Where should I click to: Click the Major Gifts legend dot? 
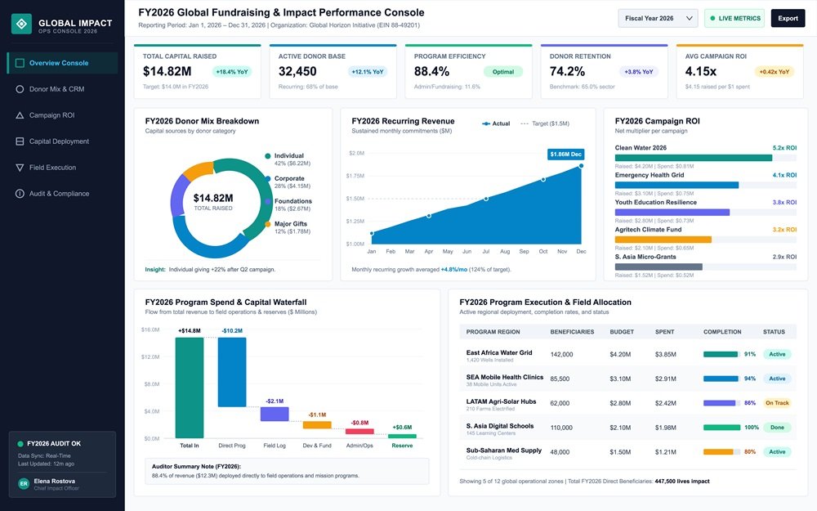[x=268, y=224]
